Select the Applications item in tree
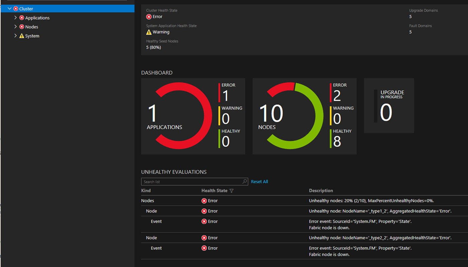Image resolution: width=468 pixels, height=267 pixels. [x=37, y=18]
